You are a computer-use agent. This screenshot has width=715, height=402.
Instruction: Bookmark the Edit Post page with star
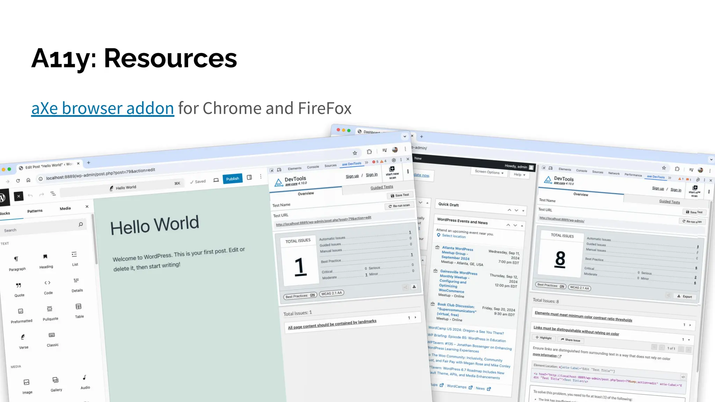[x=355, y=153]
